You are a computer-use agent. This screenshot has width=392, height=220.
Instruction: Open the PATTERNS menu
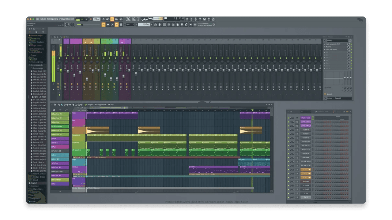click(50, 19)
